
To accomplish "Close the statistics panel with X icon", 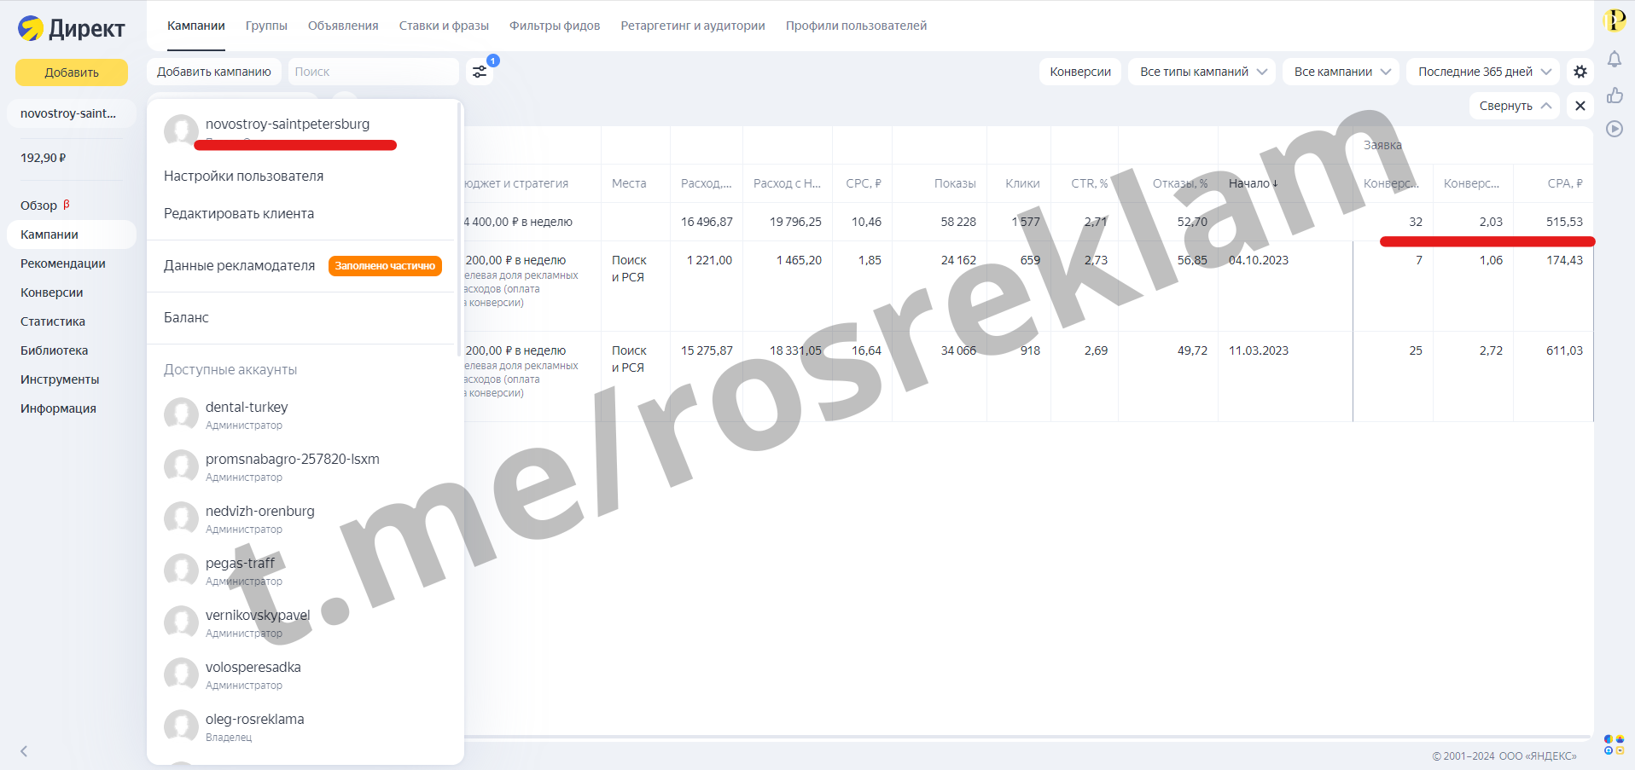I will tap(1580, 106).
